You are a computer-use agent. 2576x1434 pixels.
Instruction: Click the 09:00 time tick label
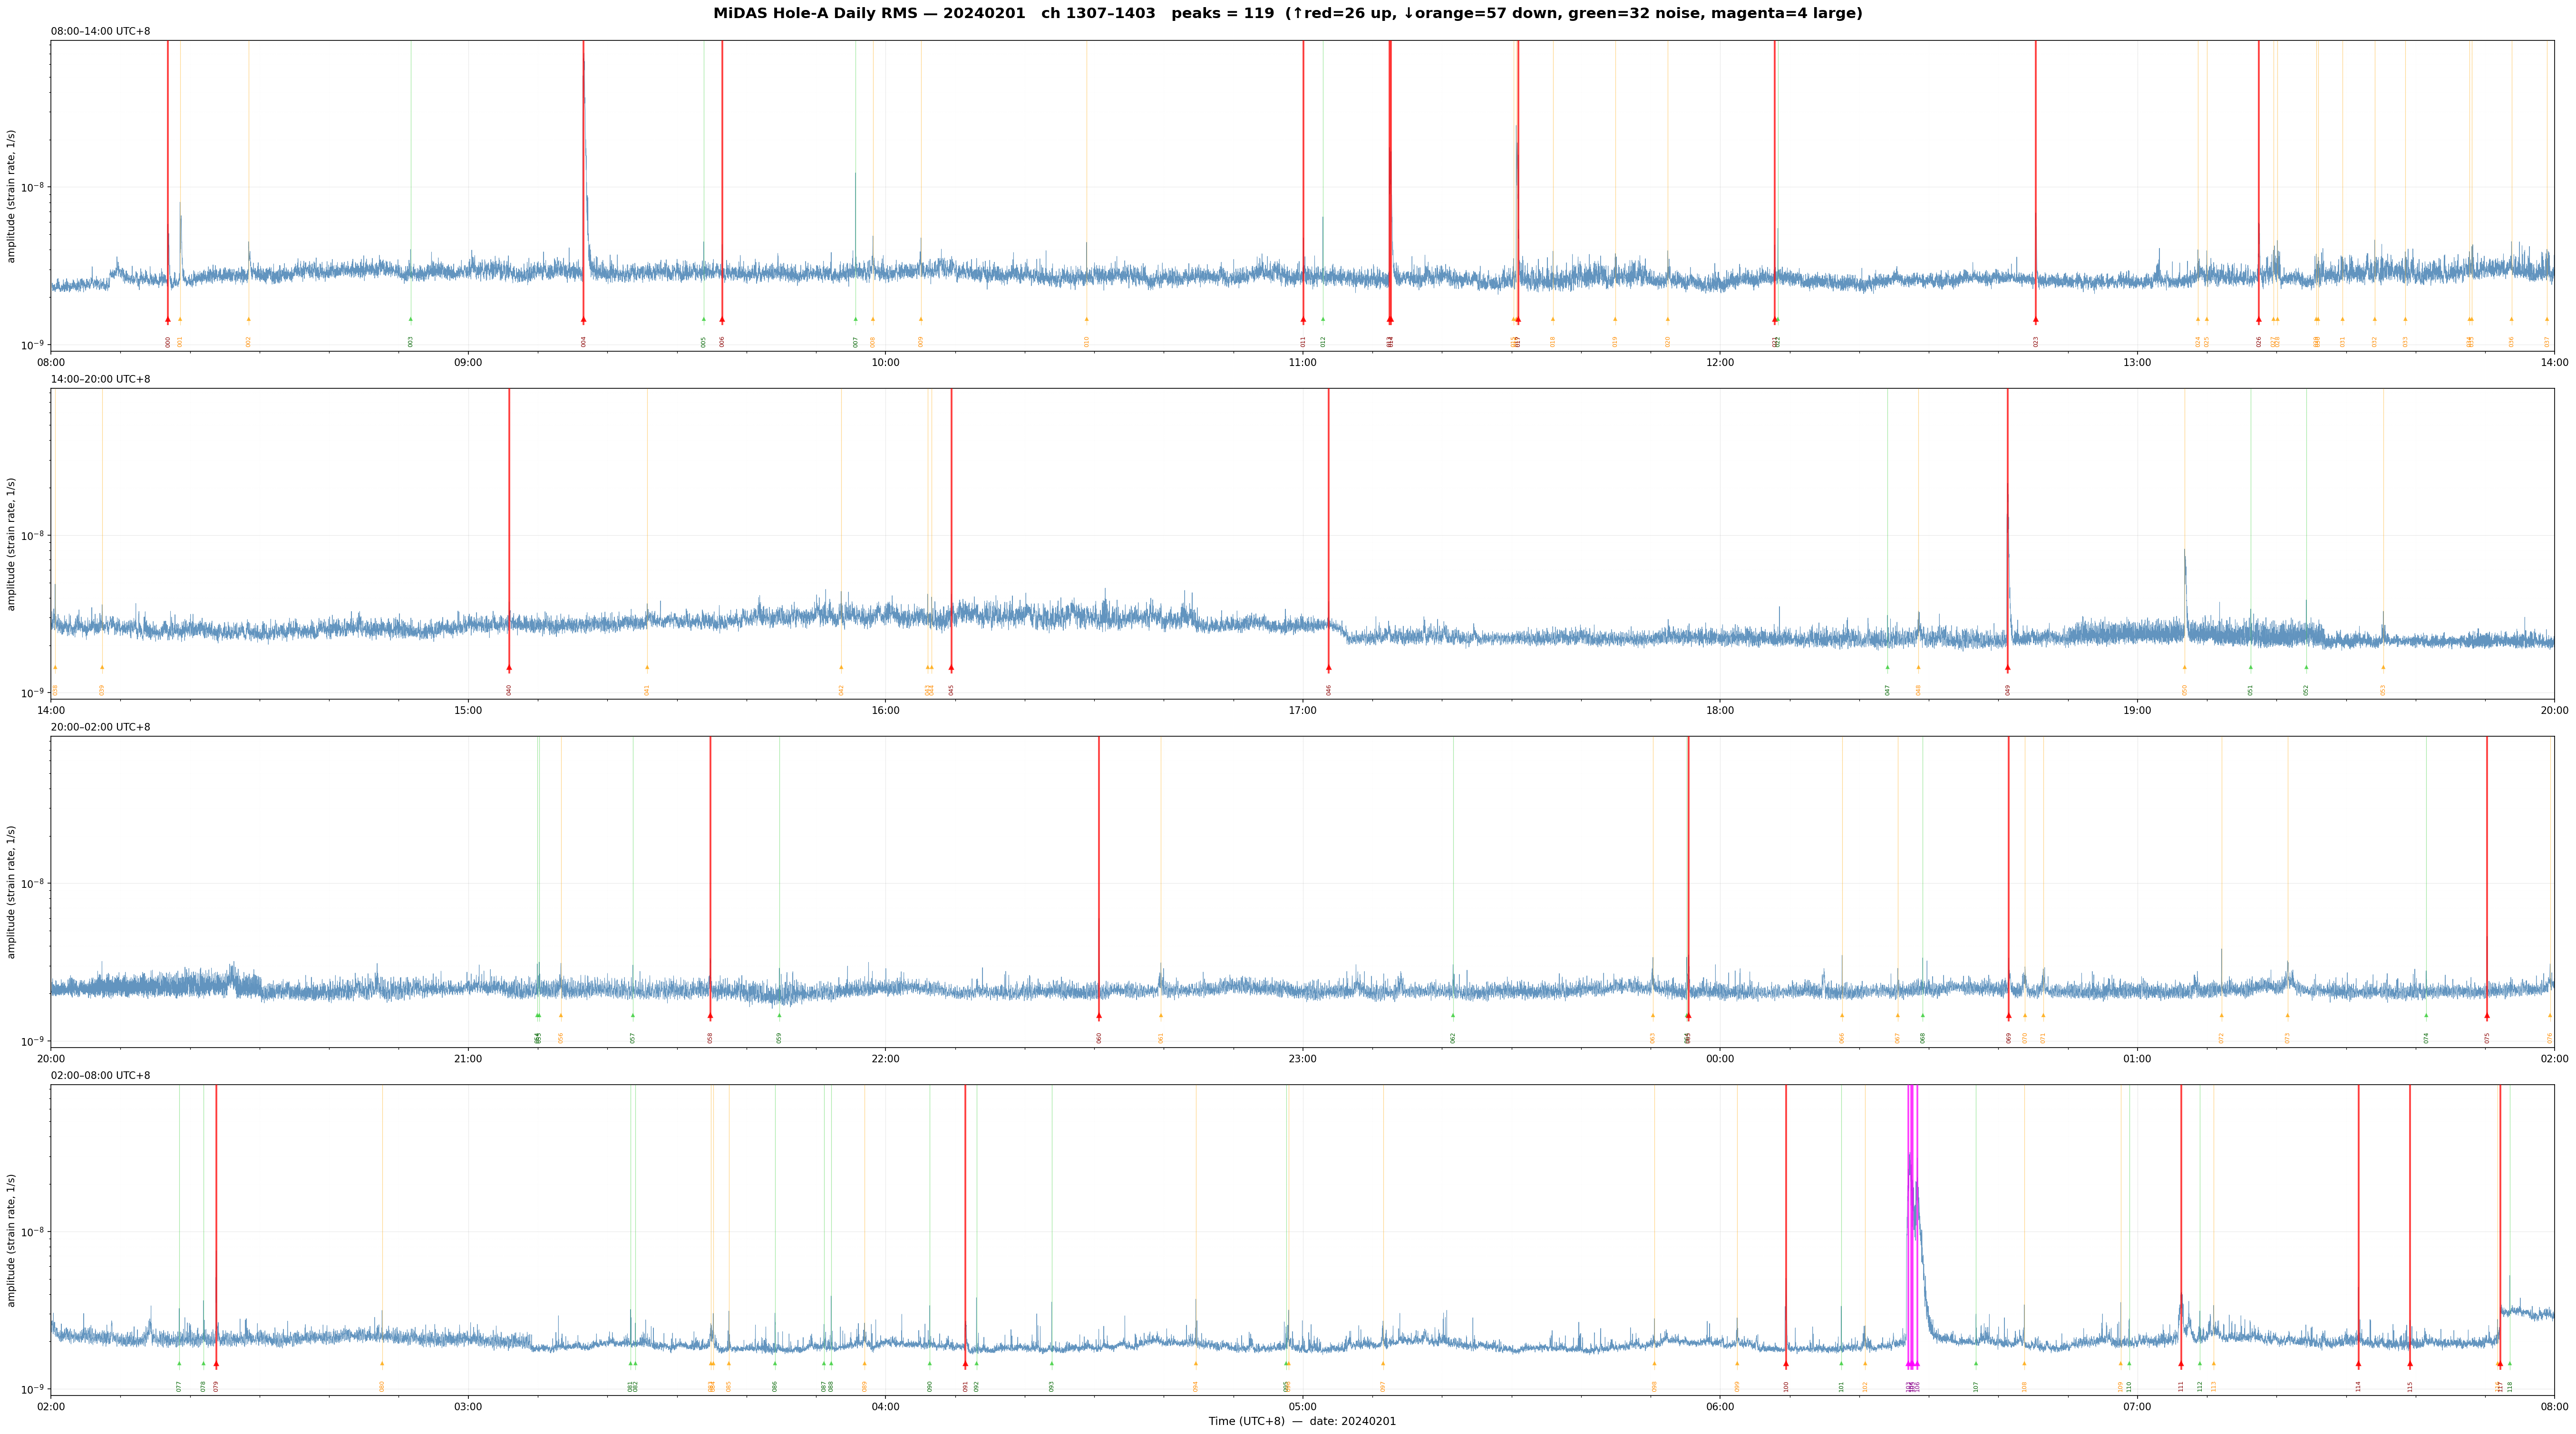tap(468, 363)
